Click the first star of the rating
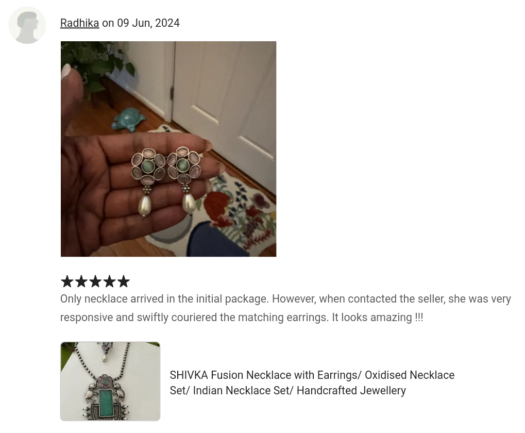Screen dimensions: 525x433 pos(67,281)
